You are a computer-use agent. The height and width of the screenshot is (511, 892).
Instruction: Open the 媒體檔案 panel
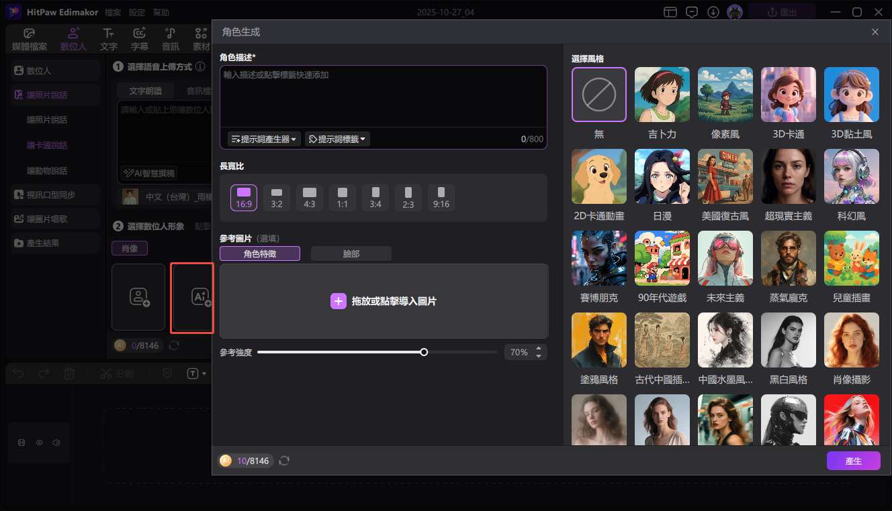30,38
